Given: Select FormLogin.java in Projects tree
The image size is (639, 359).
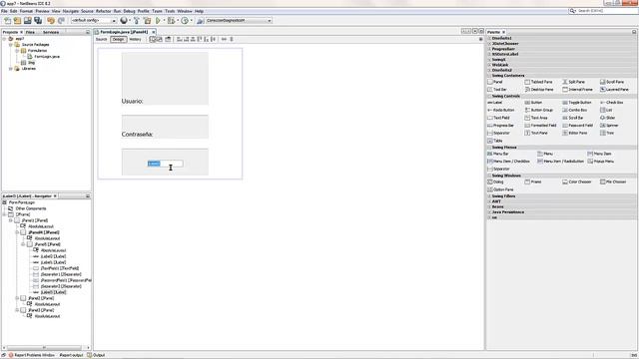Looking at the screenshot, I should point(44,57).
